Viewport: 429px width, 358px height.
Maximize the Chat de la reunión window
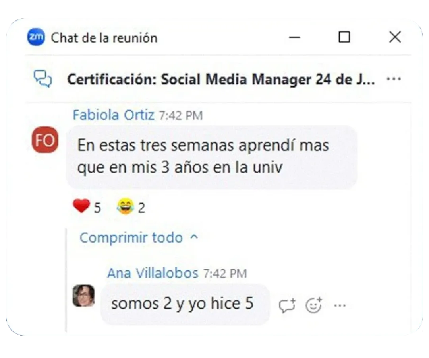point(344,37)
